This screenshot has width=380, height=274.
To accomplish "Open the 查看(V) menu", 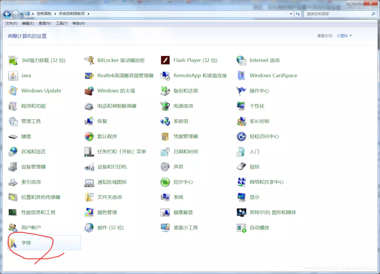I will 45,23.
